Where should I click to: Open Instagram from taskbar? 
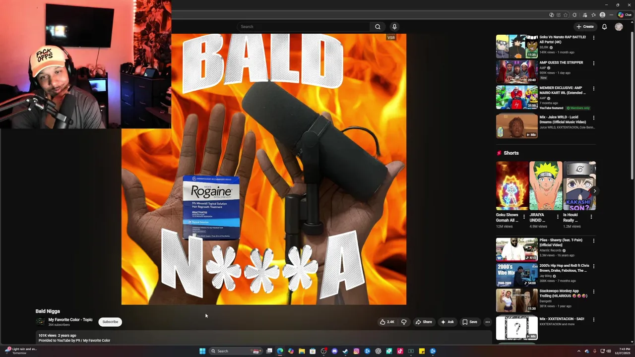pos(356,351)
